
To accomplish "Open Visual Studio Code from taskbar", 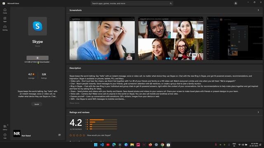I will point(102,145).
